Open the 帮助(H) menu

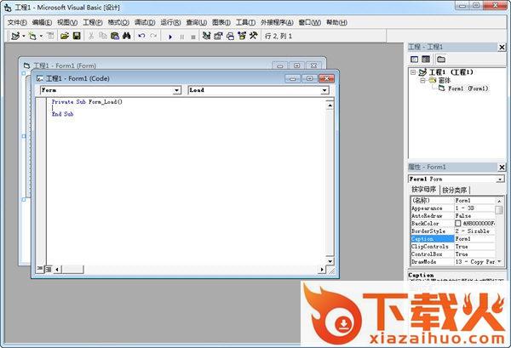coord(336,22)
